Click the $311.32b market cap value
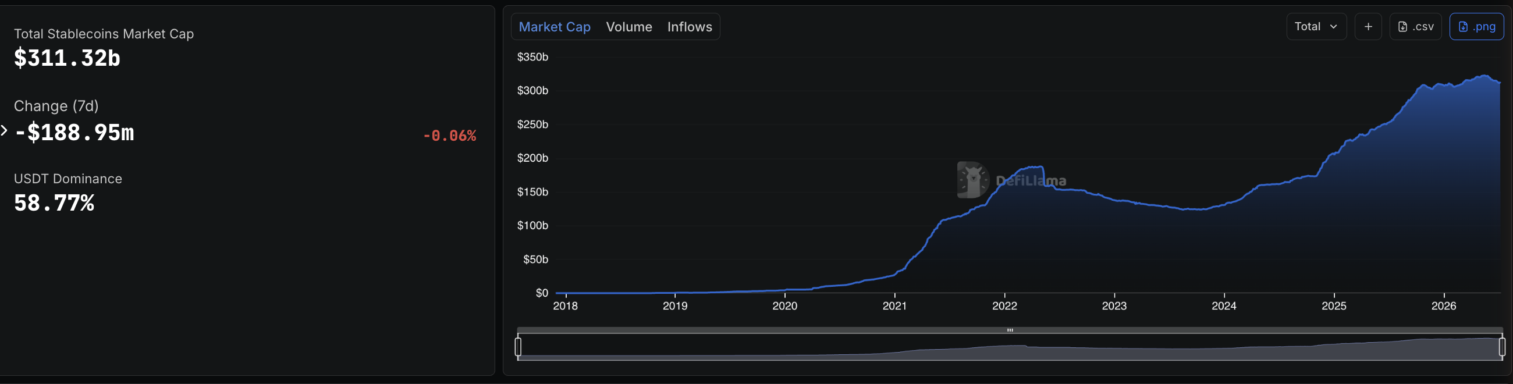The image size is (1513, 384). pos(67,58)
